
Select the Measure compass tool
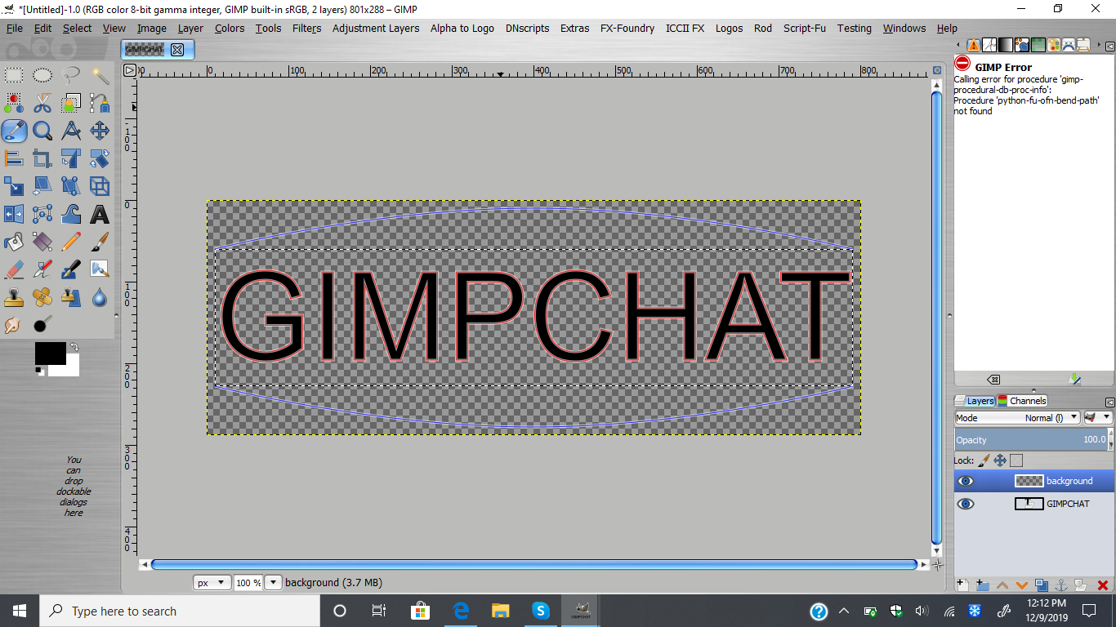point(71,131)
